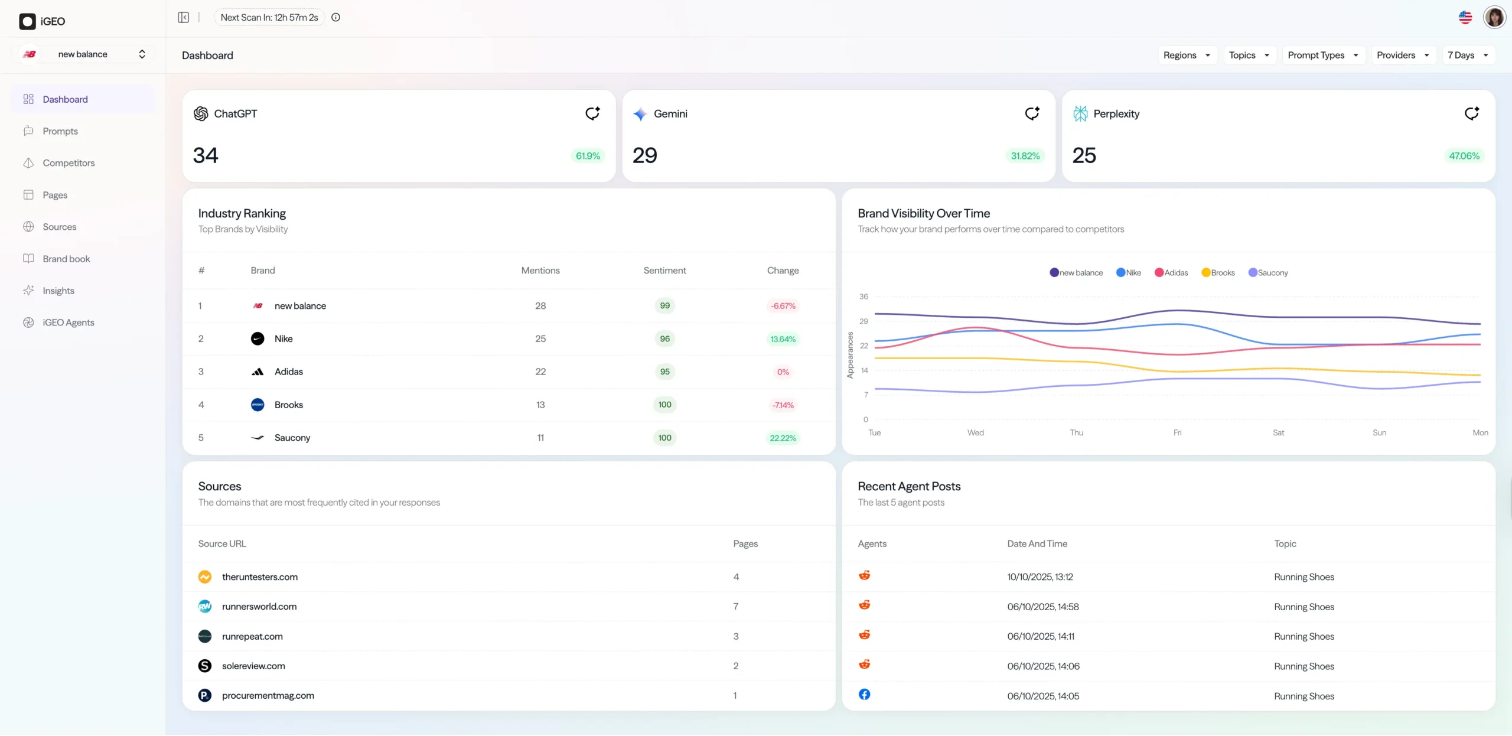Open the iGEO Agents menu item
1512x736 pixels.
[69, 323]
